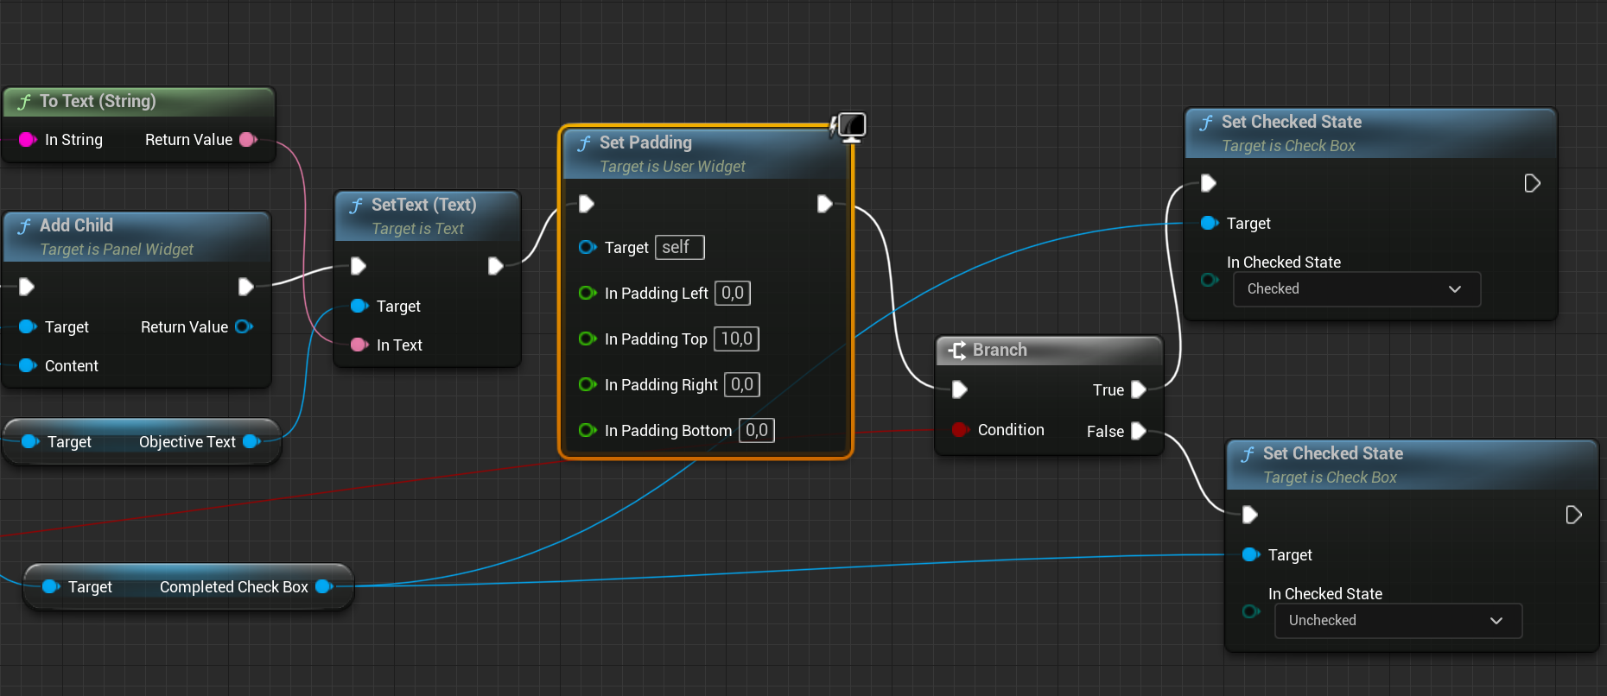The height and width of the screenshot is (696, 1607).
Task: Click the Content pin on Add Child
Action: click(28, 365)
